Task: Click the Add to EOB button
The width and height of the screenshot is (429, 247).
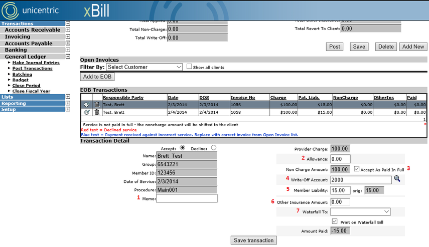Action: pos(97,77)
